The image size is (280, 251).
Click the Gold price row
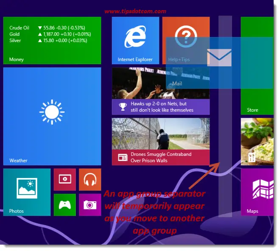click(50, 34)
